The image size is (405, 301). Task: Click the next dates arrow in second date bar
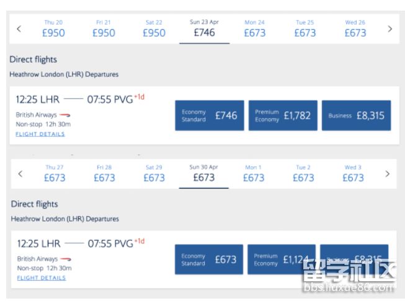point(388,174)
